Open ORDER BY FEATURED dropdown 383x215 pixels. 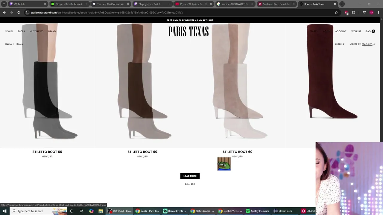tap(362, 44)
